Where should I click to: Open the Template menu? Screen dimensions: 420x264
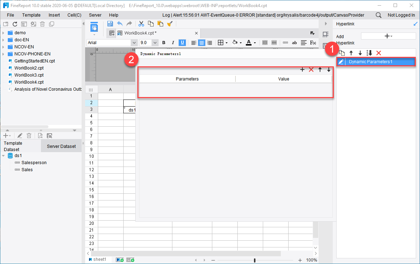click(31, 15)
